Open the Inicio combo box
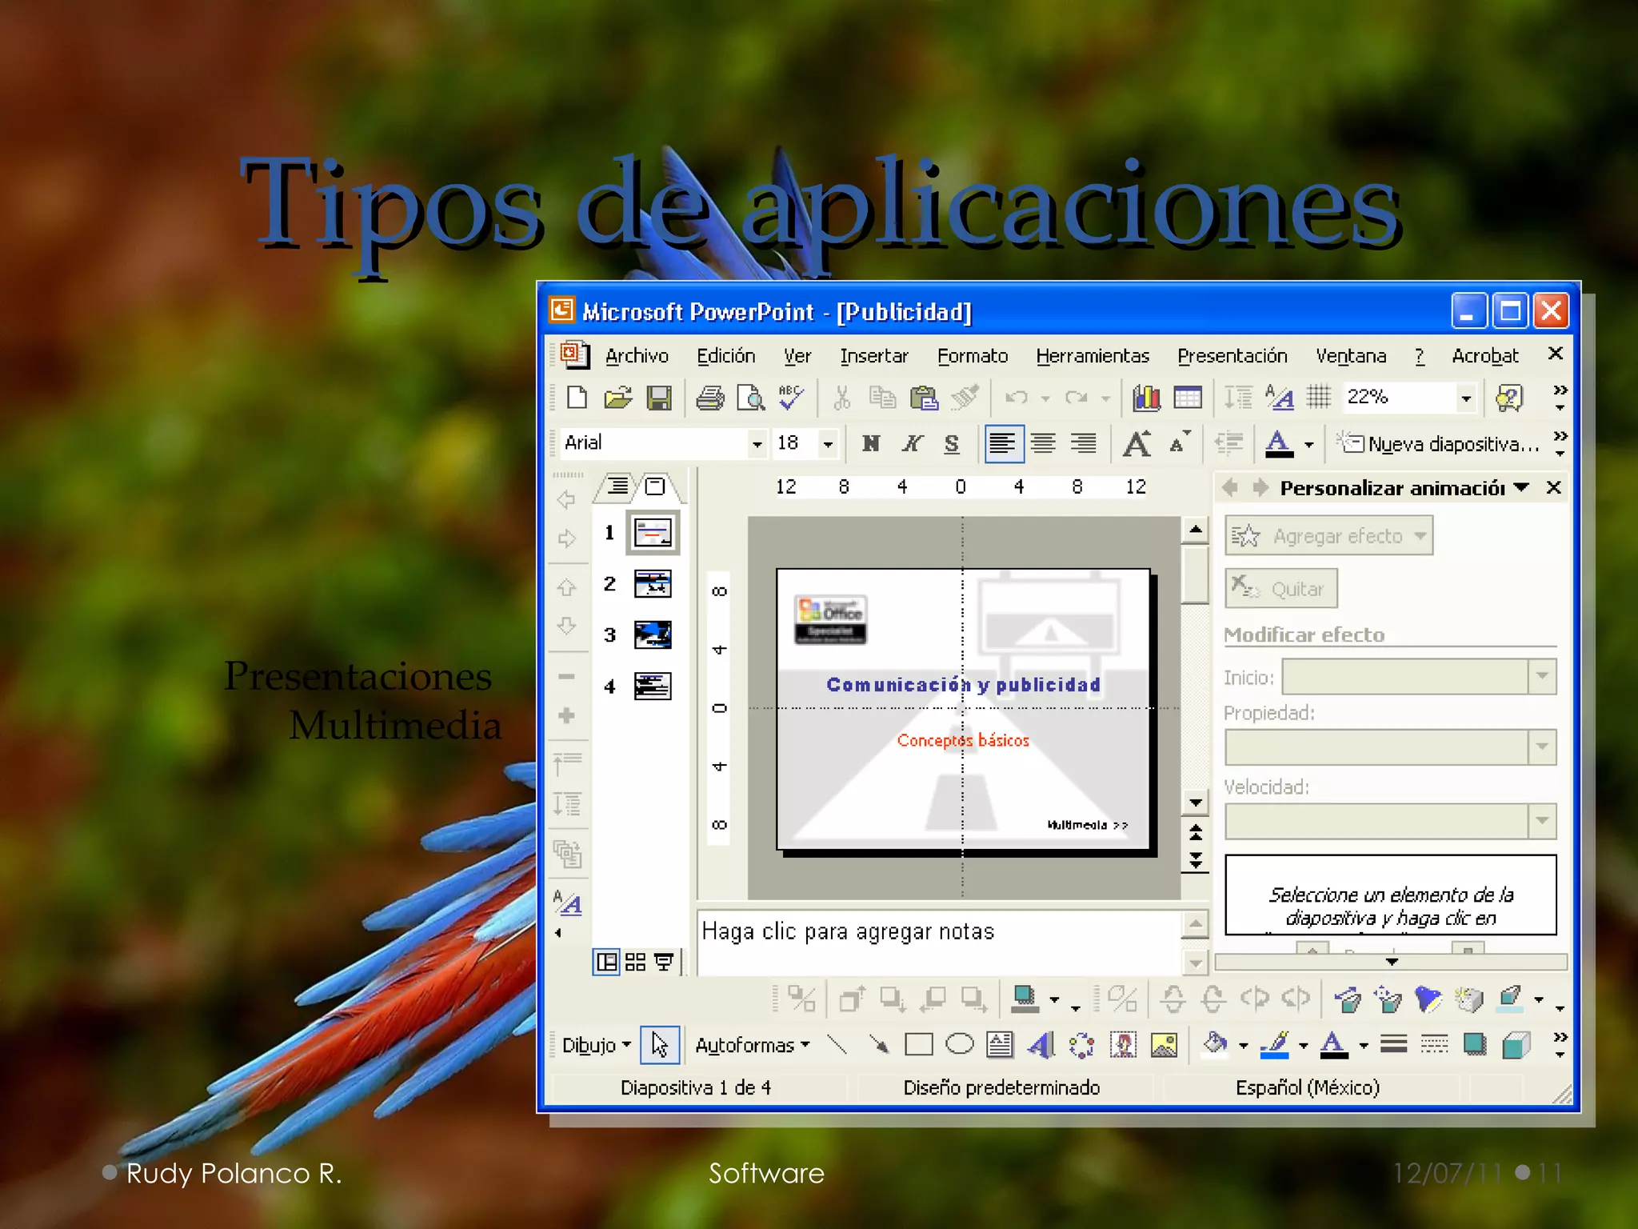Image resolution: width=1638 pixels, height=1229 pixels. (1419, 677)
